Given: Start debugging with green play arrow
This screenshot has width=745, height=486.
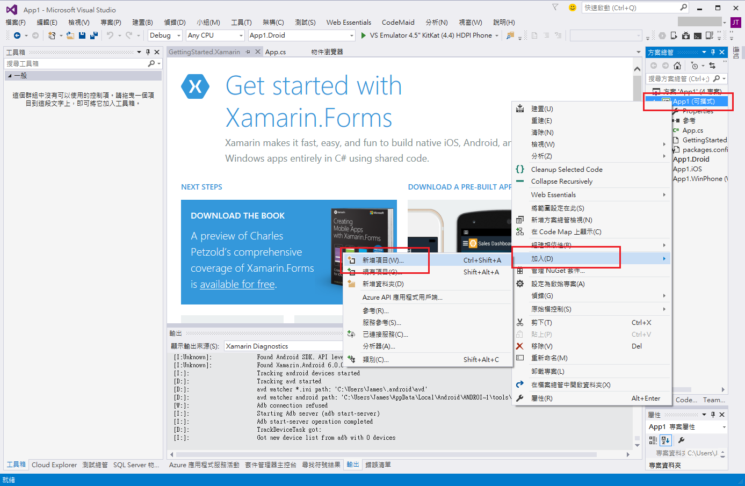Looking at the screenshot, I should pyautogui.click(x=364, y=35).
